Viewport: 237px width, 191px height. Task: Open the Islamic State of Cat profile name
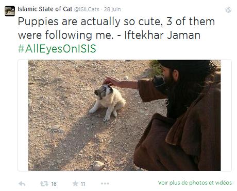coord(45,9)
